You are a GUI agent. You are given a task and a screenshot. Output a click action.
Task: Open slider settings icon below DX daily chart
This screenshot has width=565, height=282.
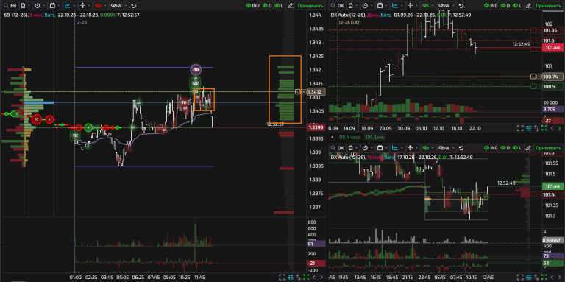(529, 128)
